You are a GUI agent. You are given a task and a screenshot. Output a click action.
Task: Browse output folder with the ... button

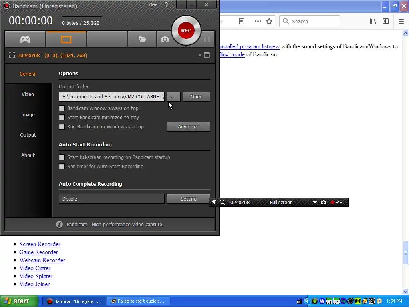click(173, 97)
